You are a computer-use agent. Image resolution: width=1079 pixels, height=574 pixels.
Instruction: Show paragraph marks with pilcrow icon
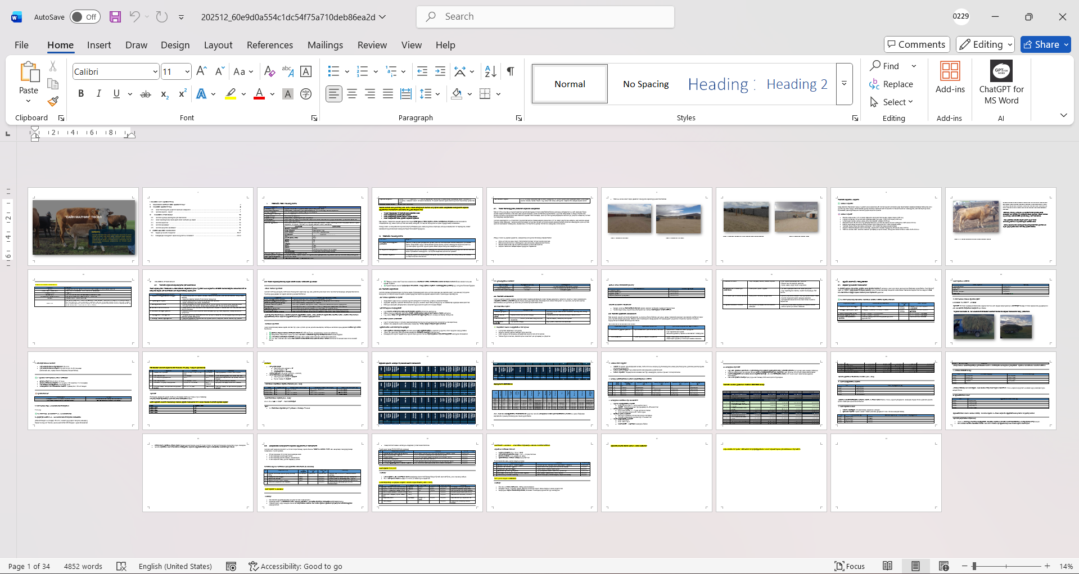[x=510, y=71]
